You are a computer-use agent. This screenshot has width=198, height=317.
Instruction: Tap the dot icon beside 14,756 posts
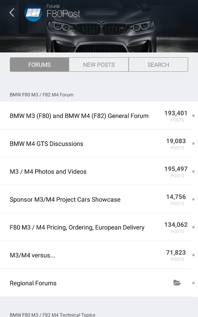193,199
